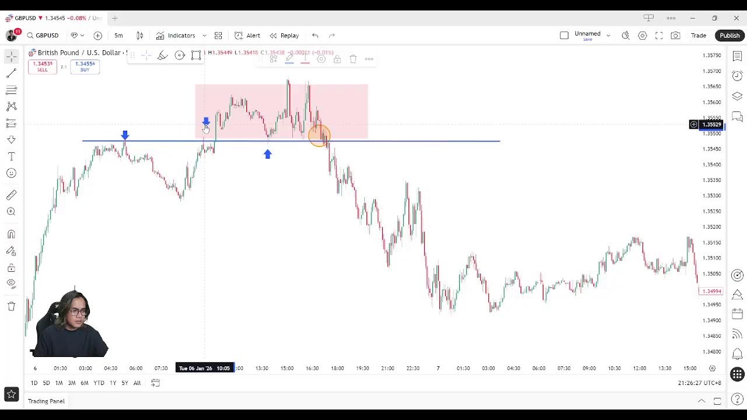
Task: Open the Indicators dialog
Action: pyautogui.click(x=176, y=36)
